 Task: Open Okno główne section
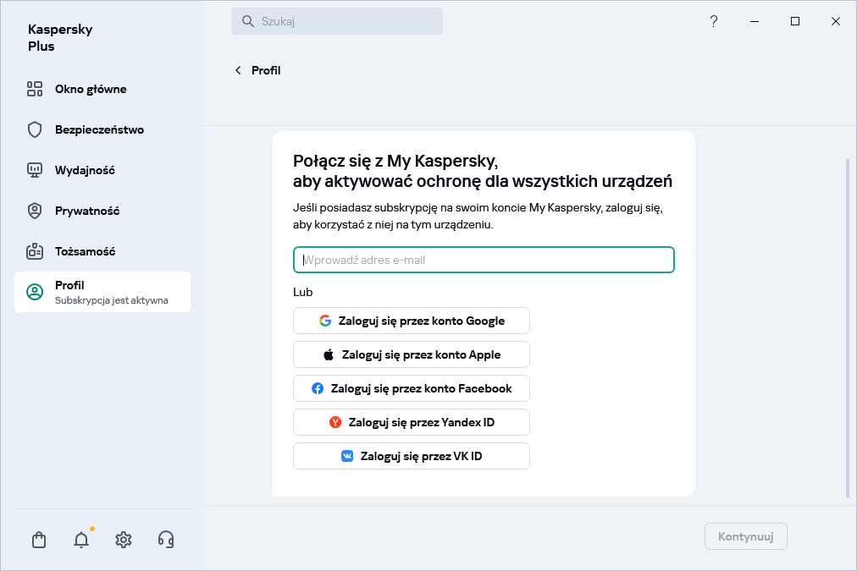[91, 89]
